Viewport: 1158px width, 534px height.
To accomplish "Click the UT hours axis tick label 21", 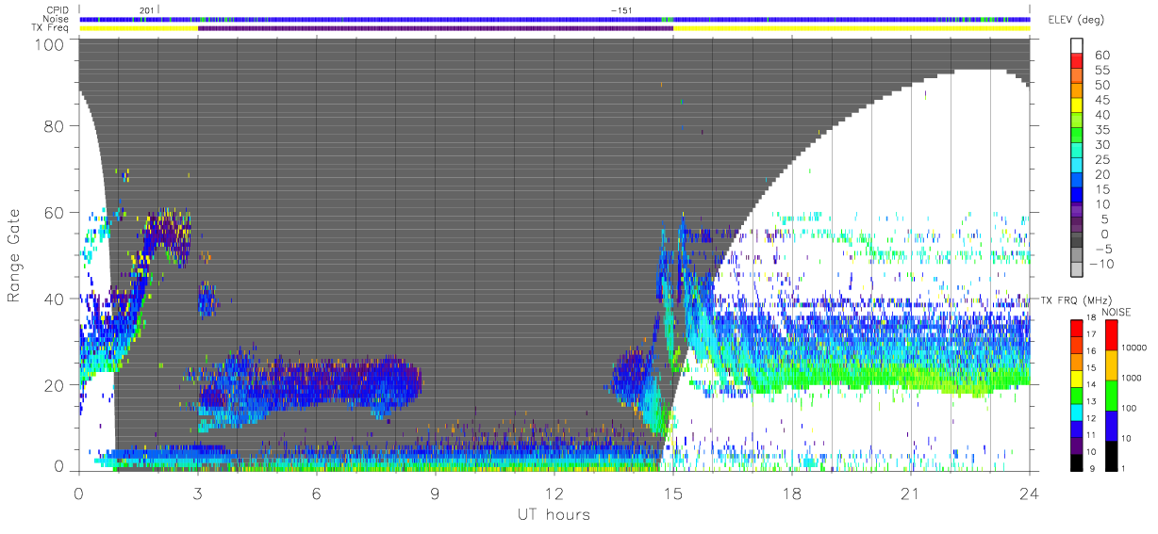I will point(911,493).
